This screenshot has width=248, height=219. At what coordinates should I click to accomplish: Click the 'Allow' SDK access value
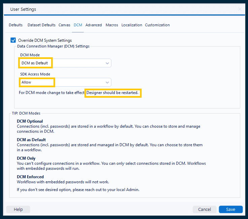pos(26,82)
